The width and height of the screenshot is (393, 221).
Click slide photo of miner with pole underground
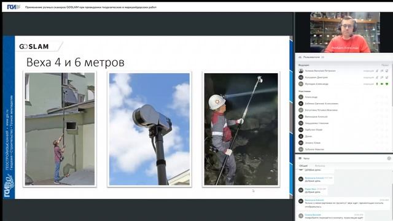[241, 129]
